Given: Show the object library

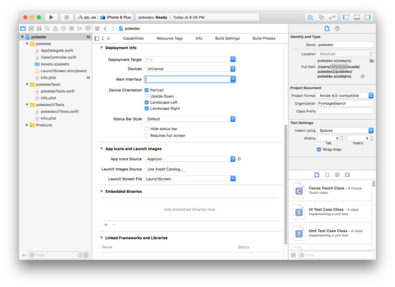Looking at the screenshot, I should coord(337,175).
